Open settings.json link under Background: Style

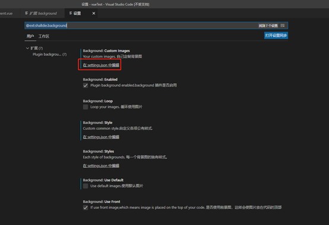click(101, 137)
